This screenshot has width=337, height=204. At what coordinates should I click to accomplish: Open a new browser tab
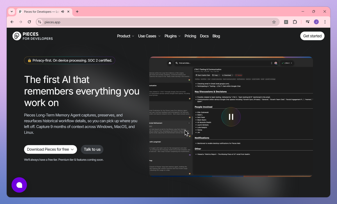[x=77, y=12]
